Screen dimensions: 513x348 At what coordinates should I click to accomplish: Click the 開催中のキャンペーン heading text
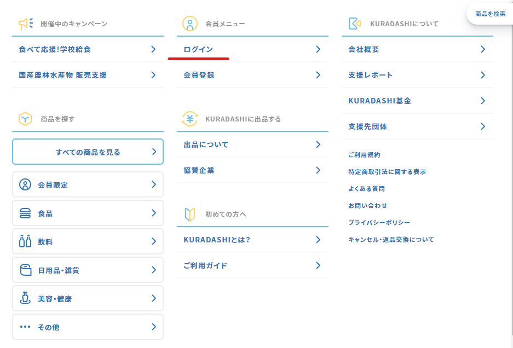point(74,24)
